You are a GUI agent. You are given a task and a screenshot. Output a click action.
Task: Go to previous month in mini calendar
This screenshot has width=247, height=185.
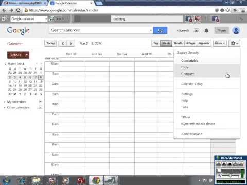click(x=37, y=64)
